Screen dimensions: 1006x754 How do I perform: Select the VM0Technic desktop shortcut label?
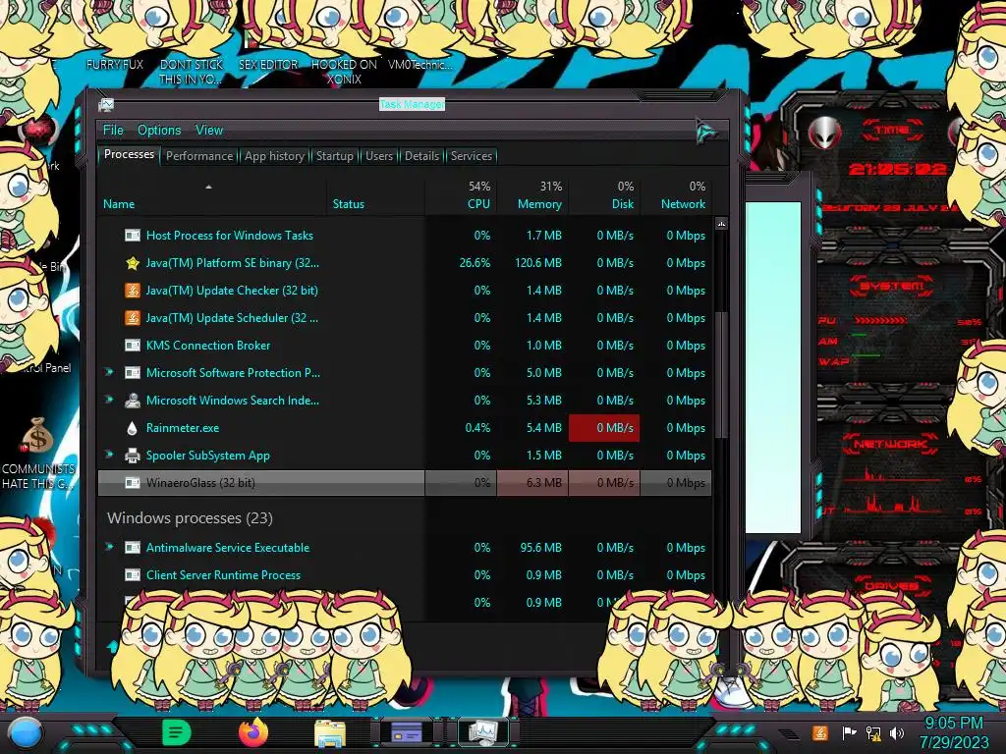419,65
